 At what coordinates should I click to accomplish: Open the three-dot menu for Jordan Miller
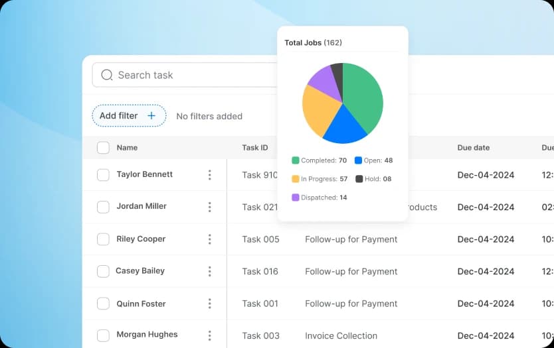click(209, 207)
